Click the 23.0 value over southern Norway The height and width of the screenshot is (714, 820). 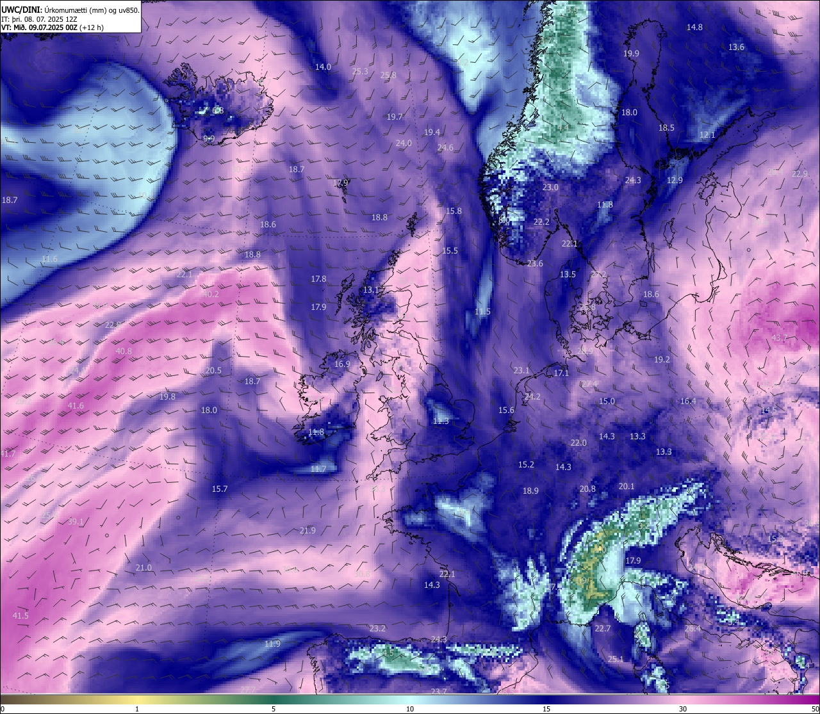[x=550, y=188]
